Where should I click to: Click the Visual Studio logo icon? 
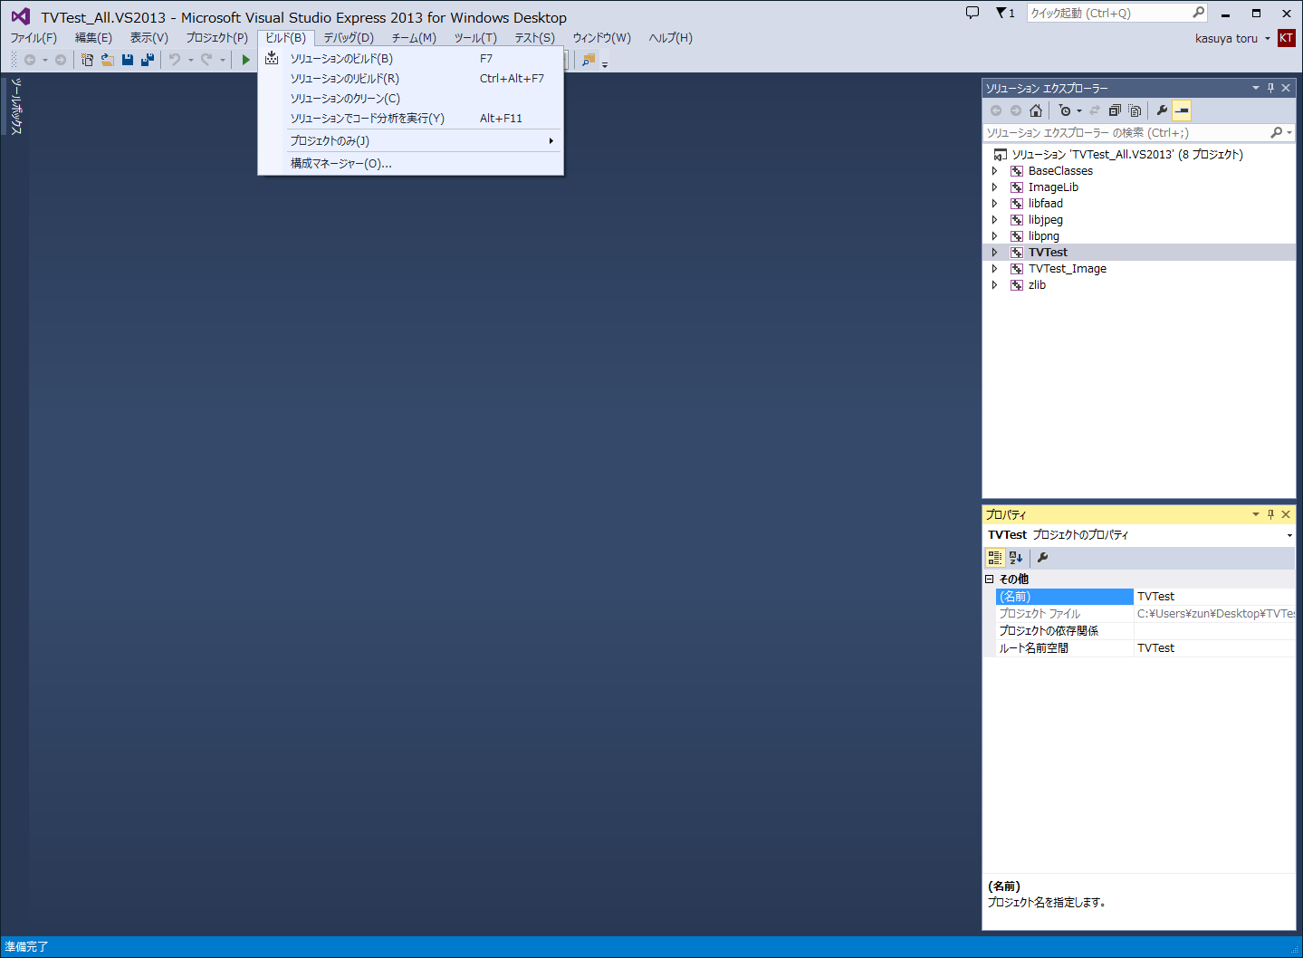(x=20, y=16)
